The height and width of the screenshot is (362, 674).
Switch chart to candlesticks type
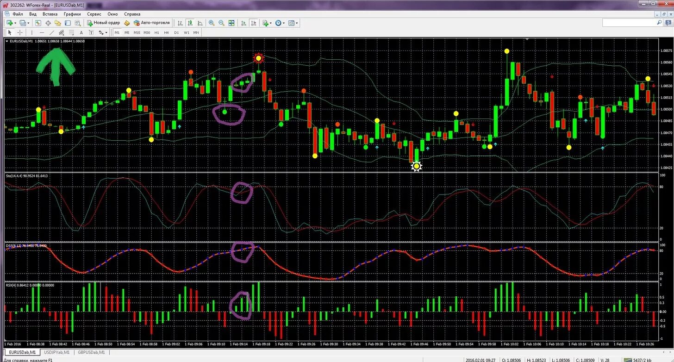(190, 23)
